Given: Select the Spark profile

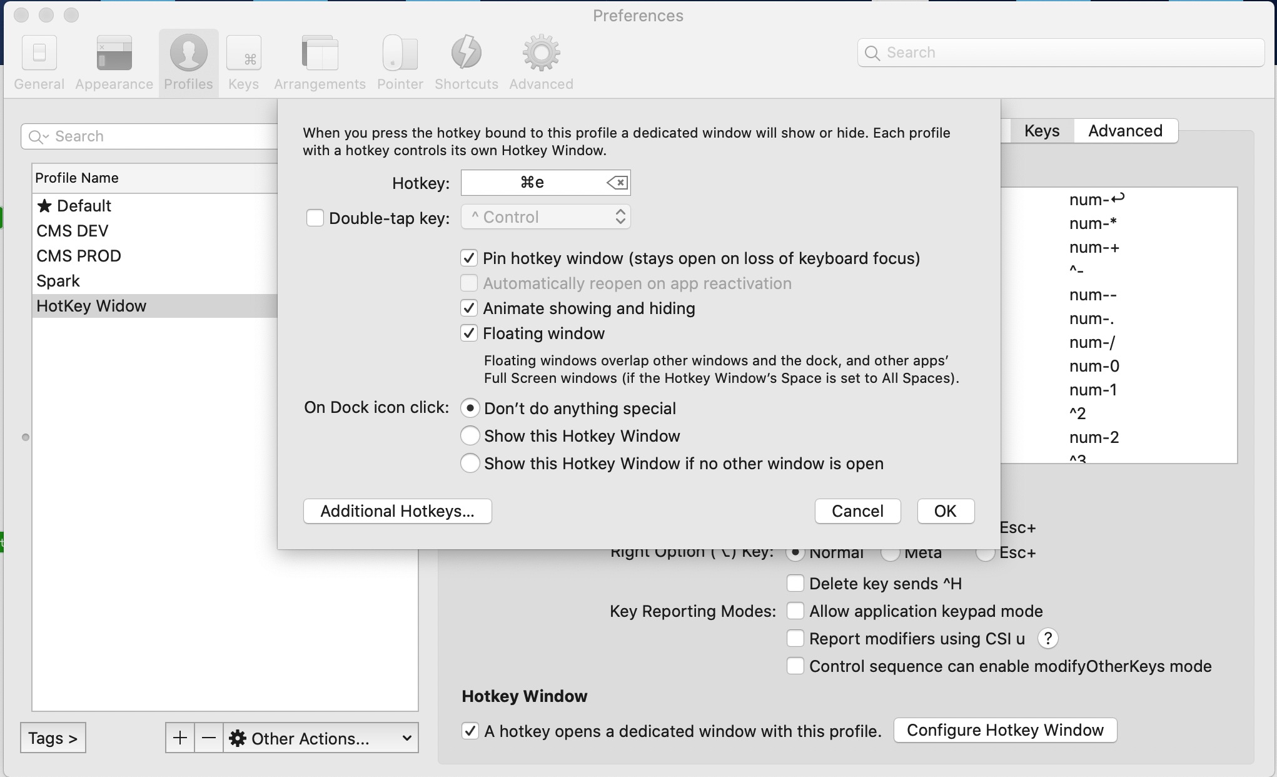Looking at the screenshot, I should [155, 281].
